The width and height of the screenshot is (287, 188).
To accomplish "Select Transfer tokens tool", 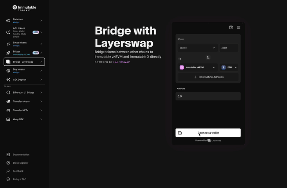I will (24, 101).
